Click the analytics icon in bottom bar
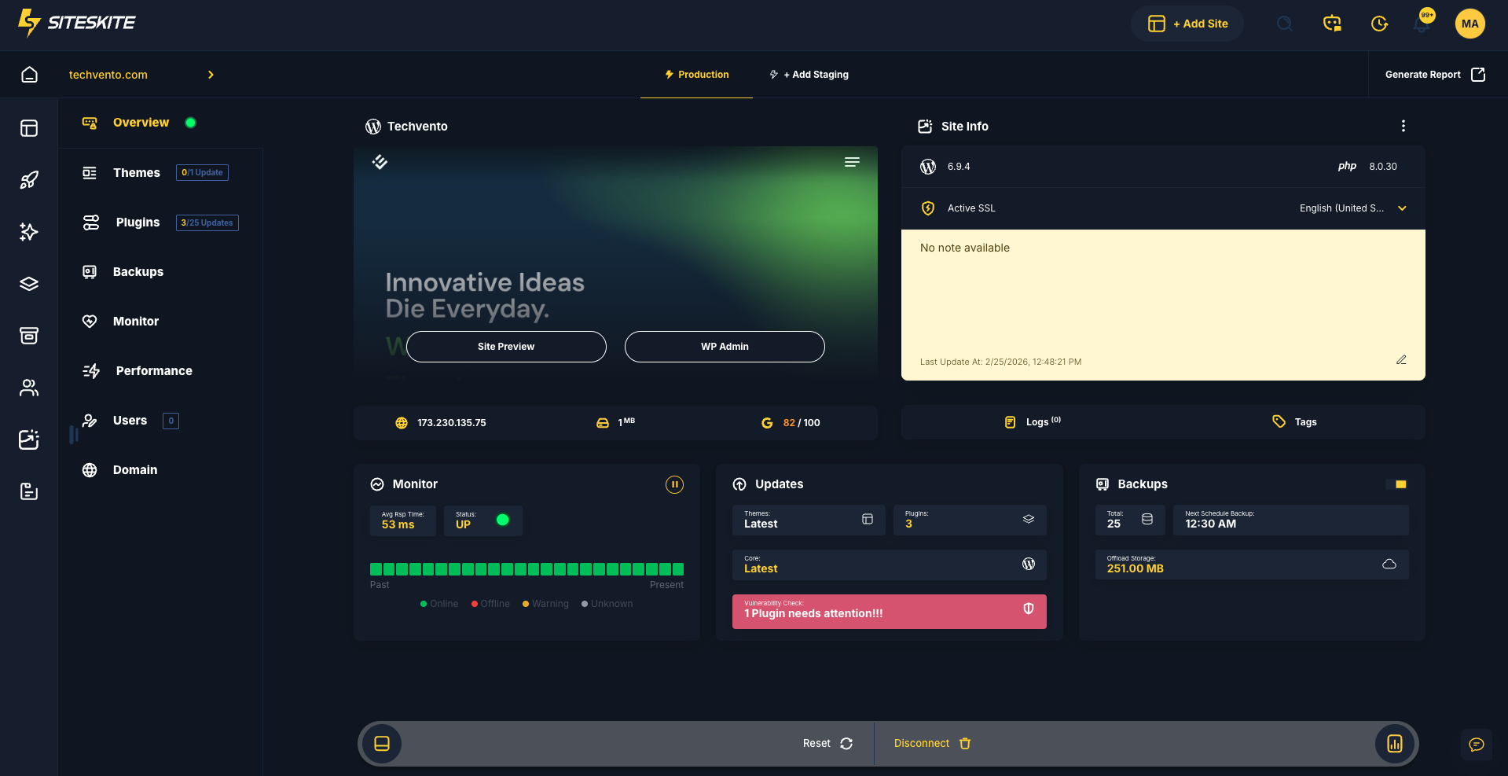The image size is (1508, 776). point(1394,744)
